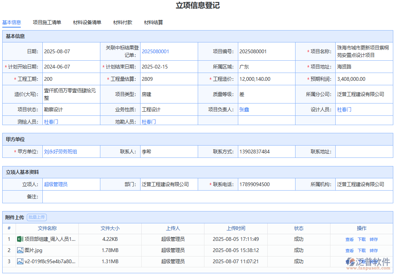Click 转存 on the third attachment row

point(373,262)
